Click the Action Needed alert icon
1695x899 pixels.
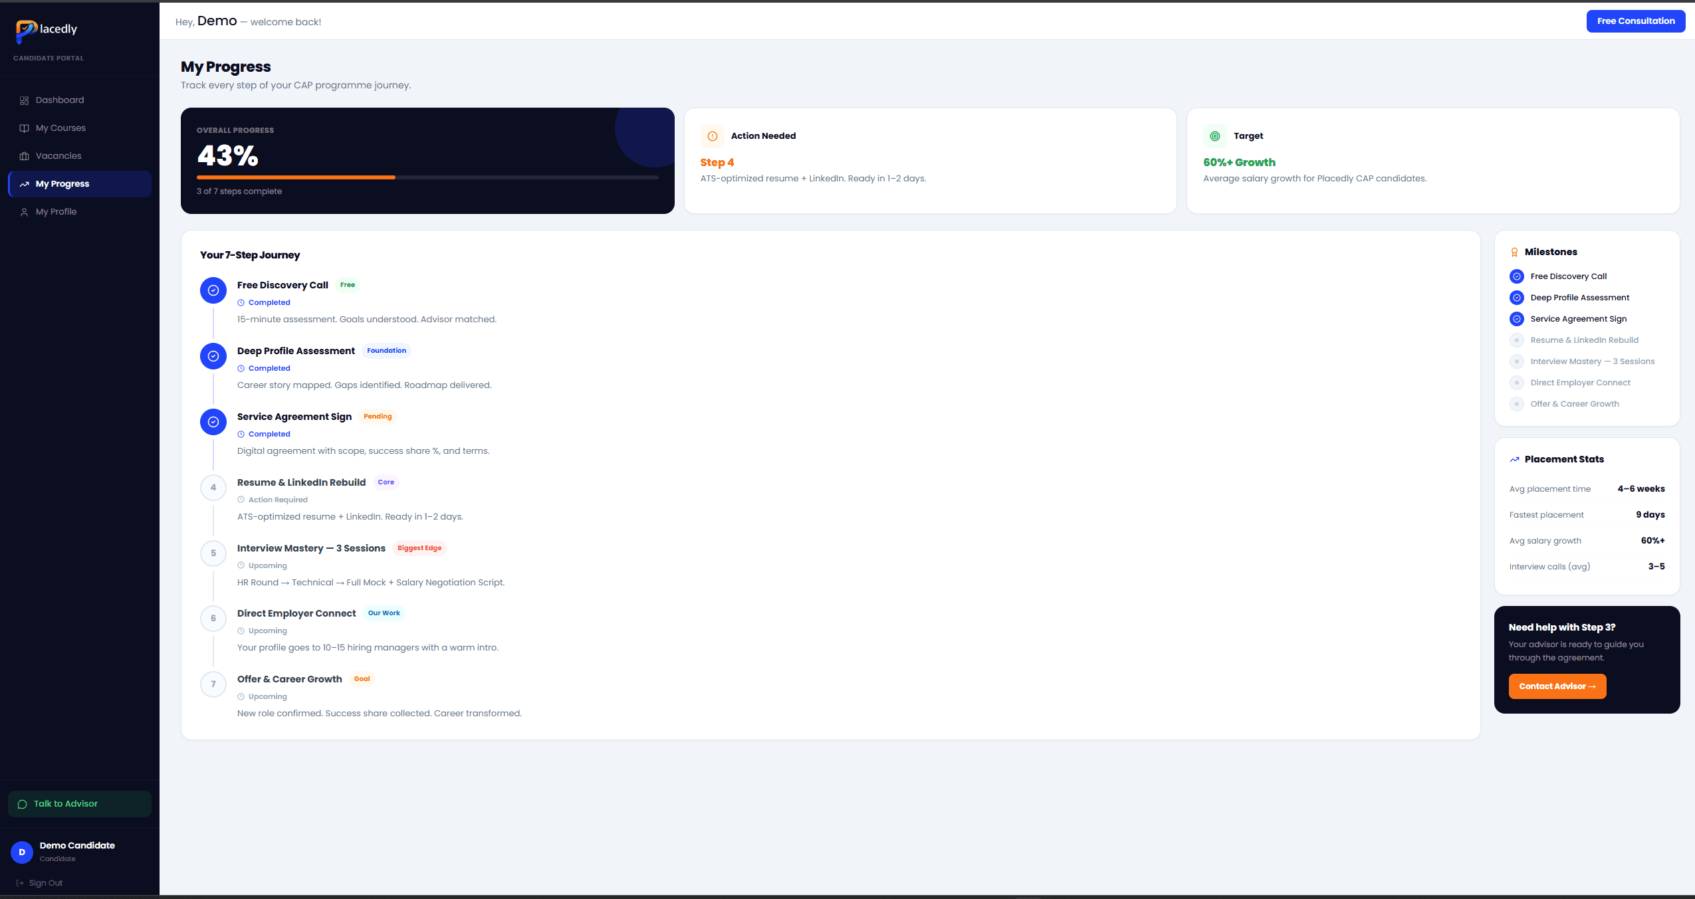coord(712,136)
